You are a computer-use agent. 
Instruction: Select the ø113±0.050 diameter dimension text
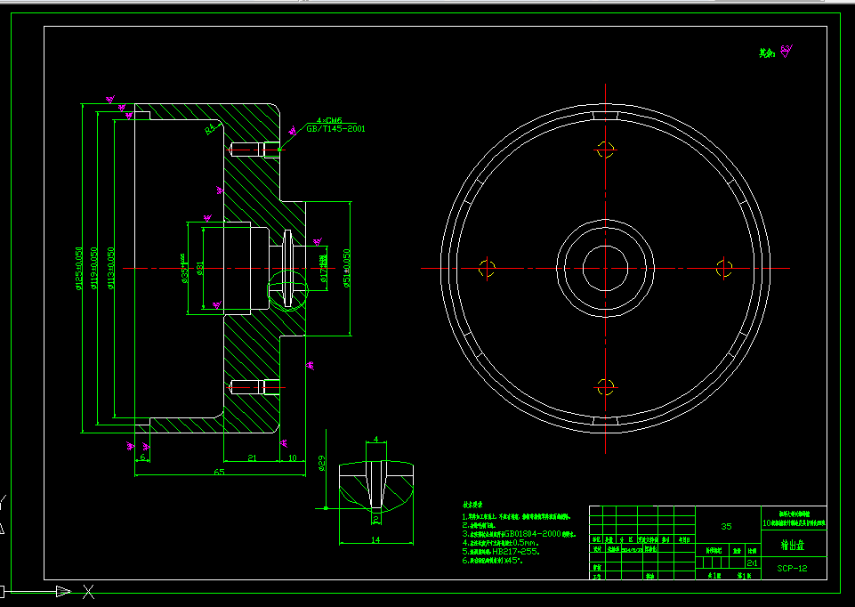(x=110, y=268)
